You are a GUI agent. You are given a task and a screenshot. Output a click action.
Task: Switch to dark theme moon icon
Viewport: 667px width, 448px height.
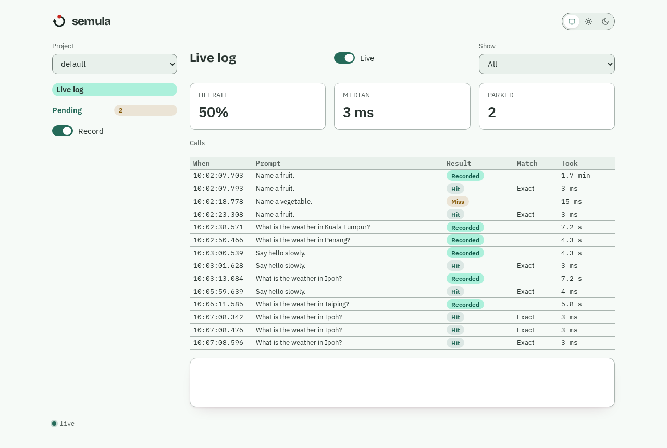[x=605, y=21]
